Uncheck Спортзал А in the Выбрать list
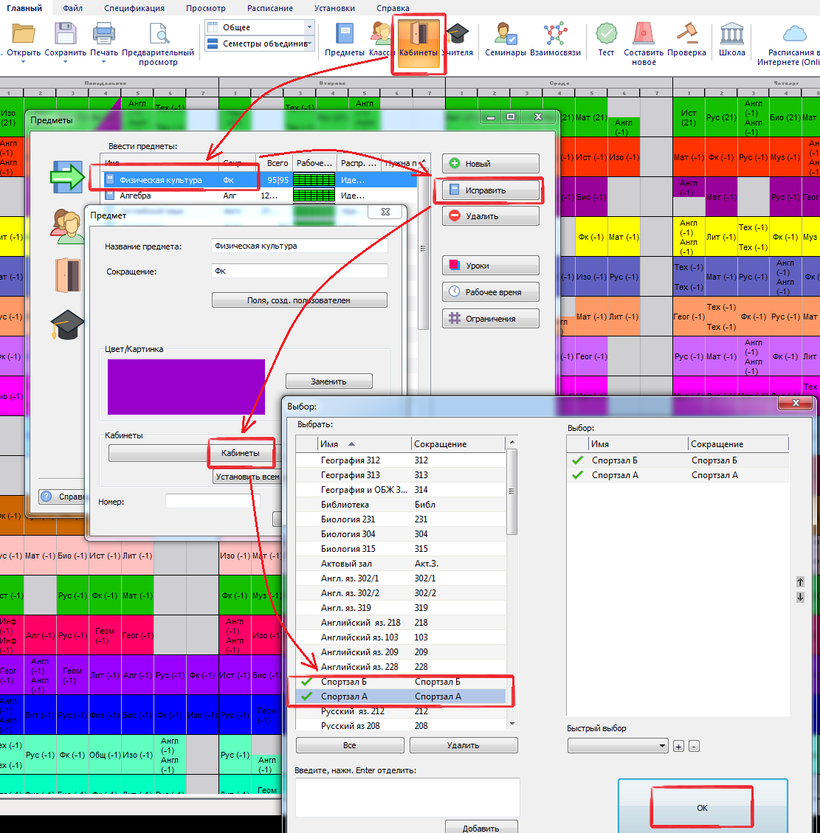Screen dimensions: 820x833 306,697
